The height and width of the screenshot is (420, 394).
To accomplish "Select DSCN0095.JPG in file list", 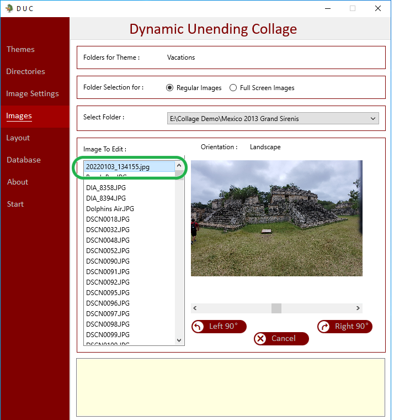I will pos(130,293).
